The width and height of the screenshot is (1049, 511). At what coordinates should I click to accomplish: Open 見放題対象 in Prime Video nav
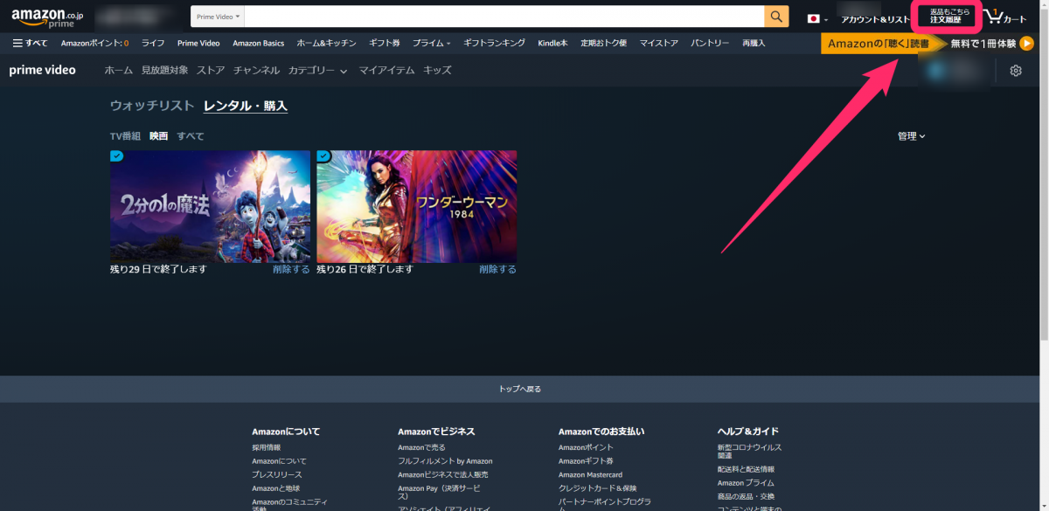(x=164, y=71)
